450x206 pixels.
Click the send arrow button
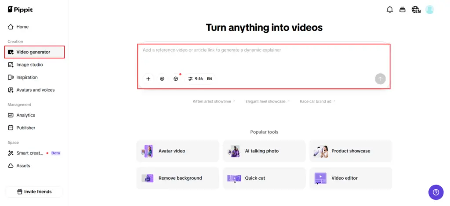(x=380, y=79)
